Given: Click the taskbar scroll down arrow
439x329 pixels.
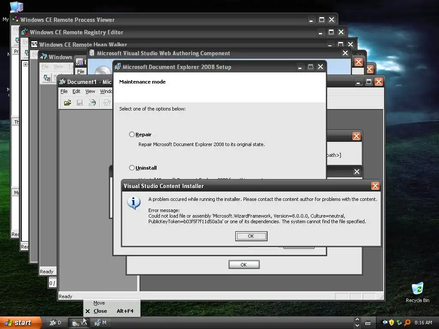Looking at the screenshot, I should (x=357, y=326).
